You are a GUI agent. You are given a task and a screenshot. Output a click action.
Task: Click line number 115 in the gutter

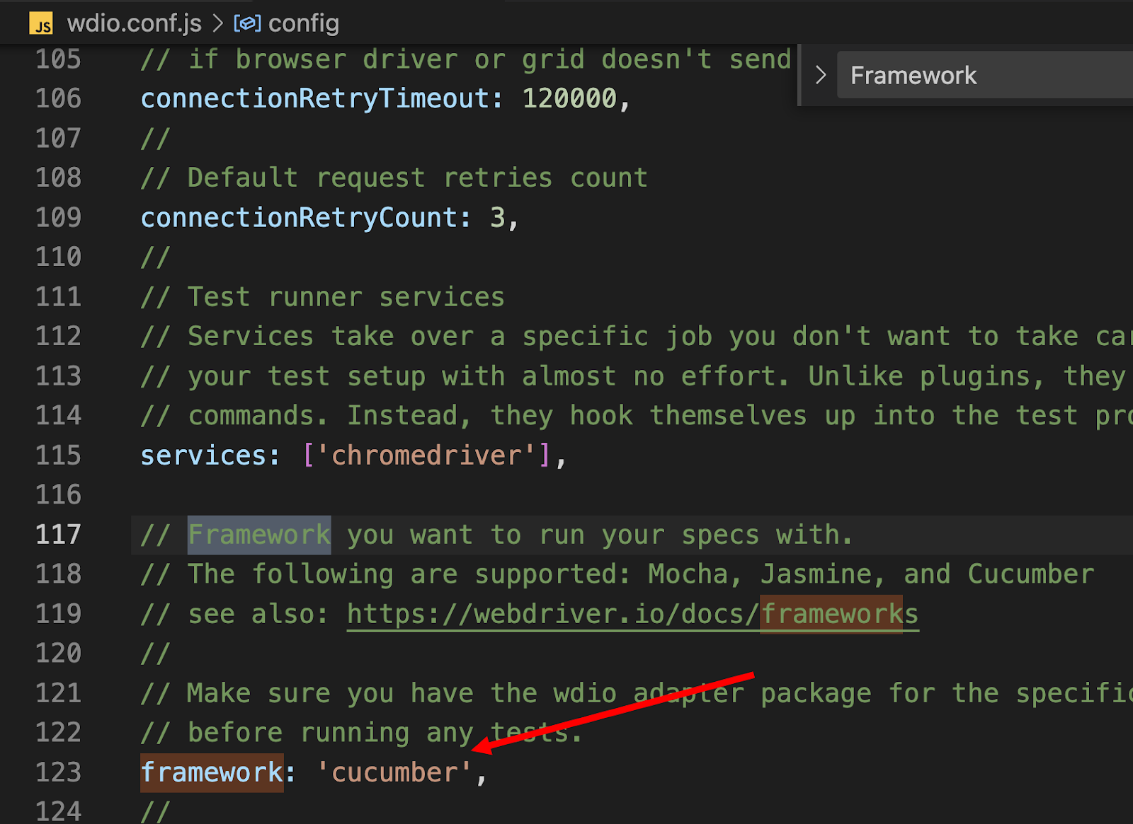[58, 455]
